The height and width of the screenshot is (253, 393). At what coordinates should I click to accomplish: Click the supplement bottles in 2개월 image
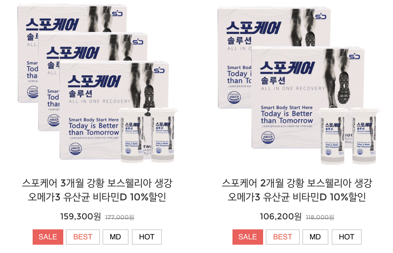point(349,136)
